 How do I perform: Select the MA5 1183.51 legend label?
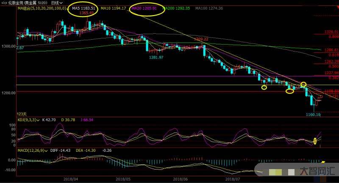(x=84, y=8)
